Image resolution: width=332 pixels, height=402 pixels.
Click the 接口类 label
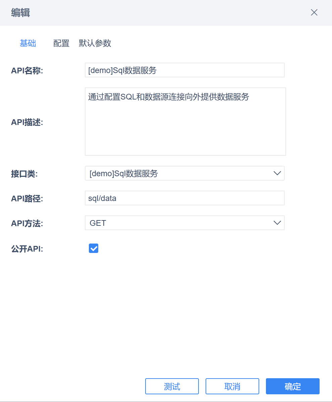pyautogui.click(x=24, y=174)
